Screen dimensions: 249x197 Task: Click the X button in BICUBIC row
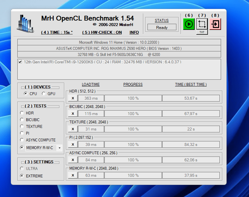(x=73, y=113)
